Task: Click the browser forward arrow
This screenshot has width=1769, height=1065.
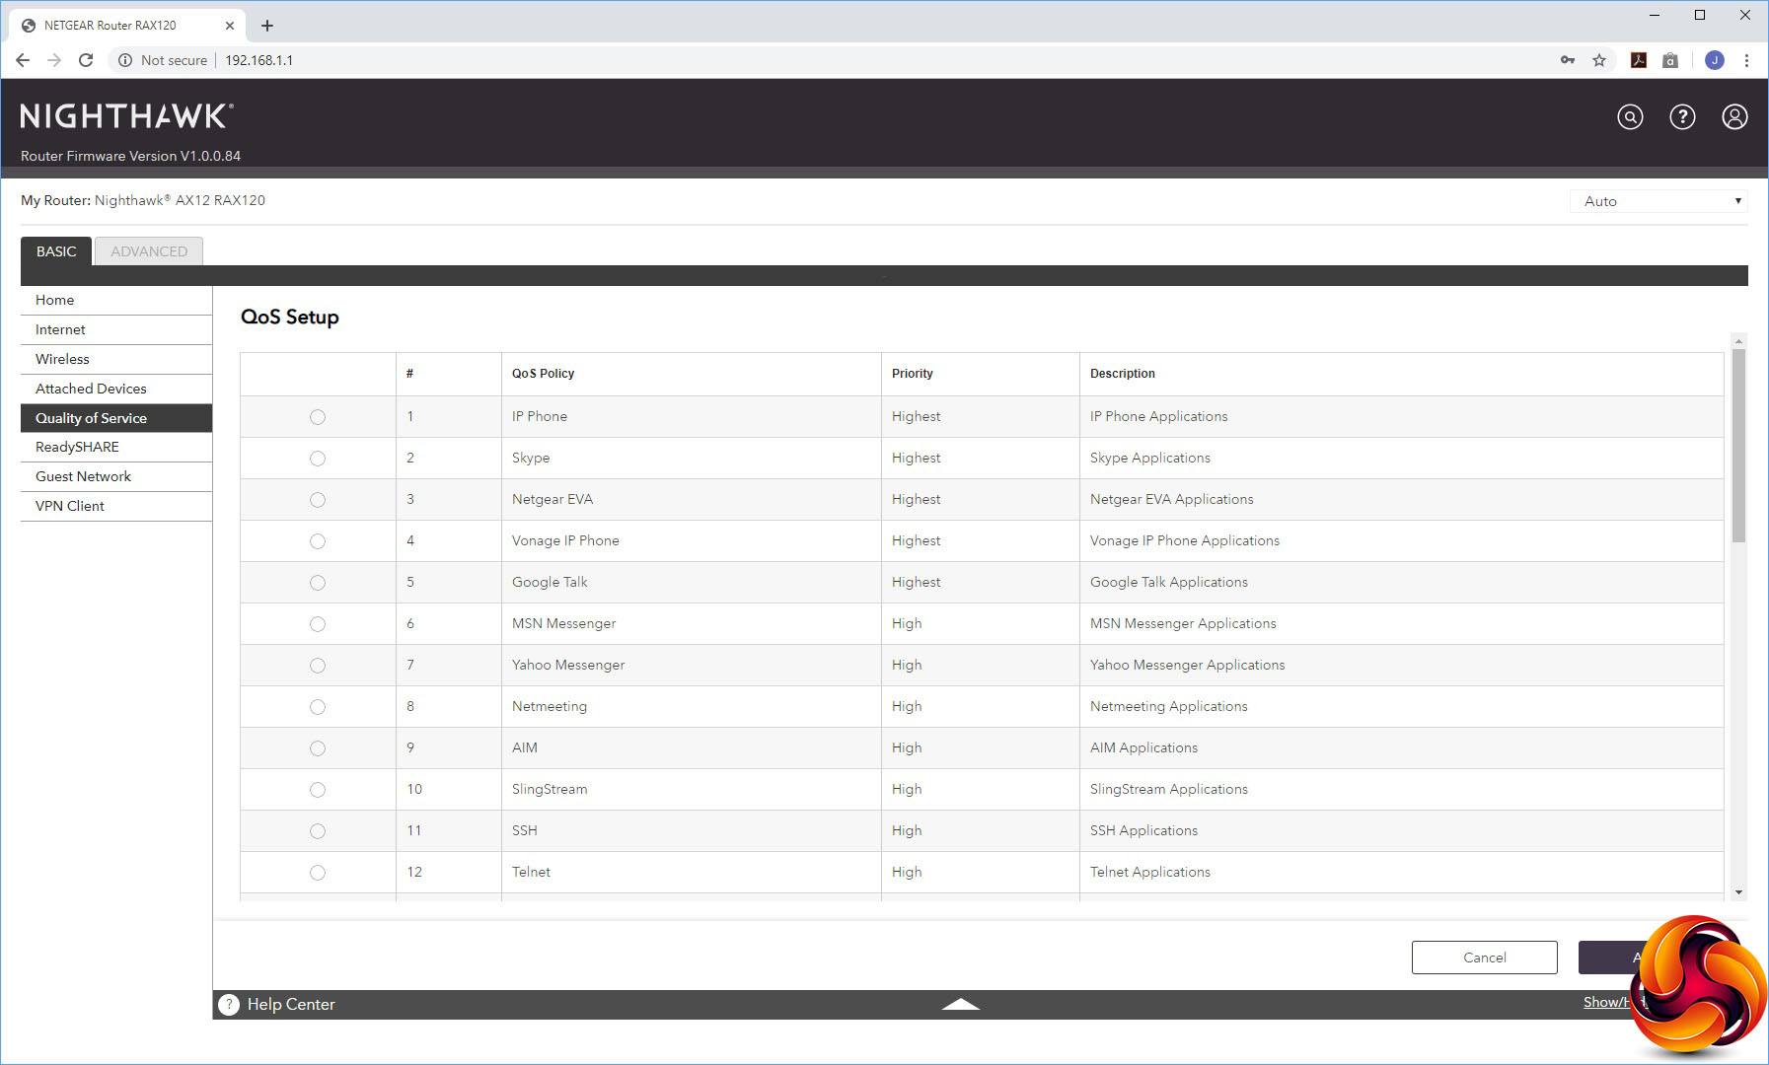Action: pyautogui.click(x=54, y=60)
